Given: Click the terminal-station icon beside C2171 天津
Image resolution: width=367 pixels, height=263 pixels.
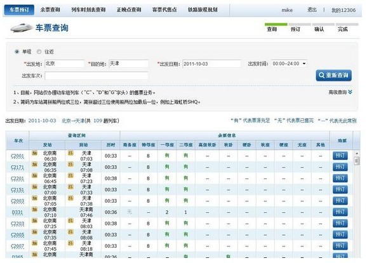Looking at the screenshot, I should pyautogui.click(x=70, y=164).
